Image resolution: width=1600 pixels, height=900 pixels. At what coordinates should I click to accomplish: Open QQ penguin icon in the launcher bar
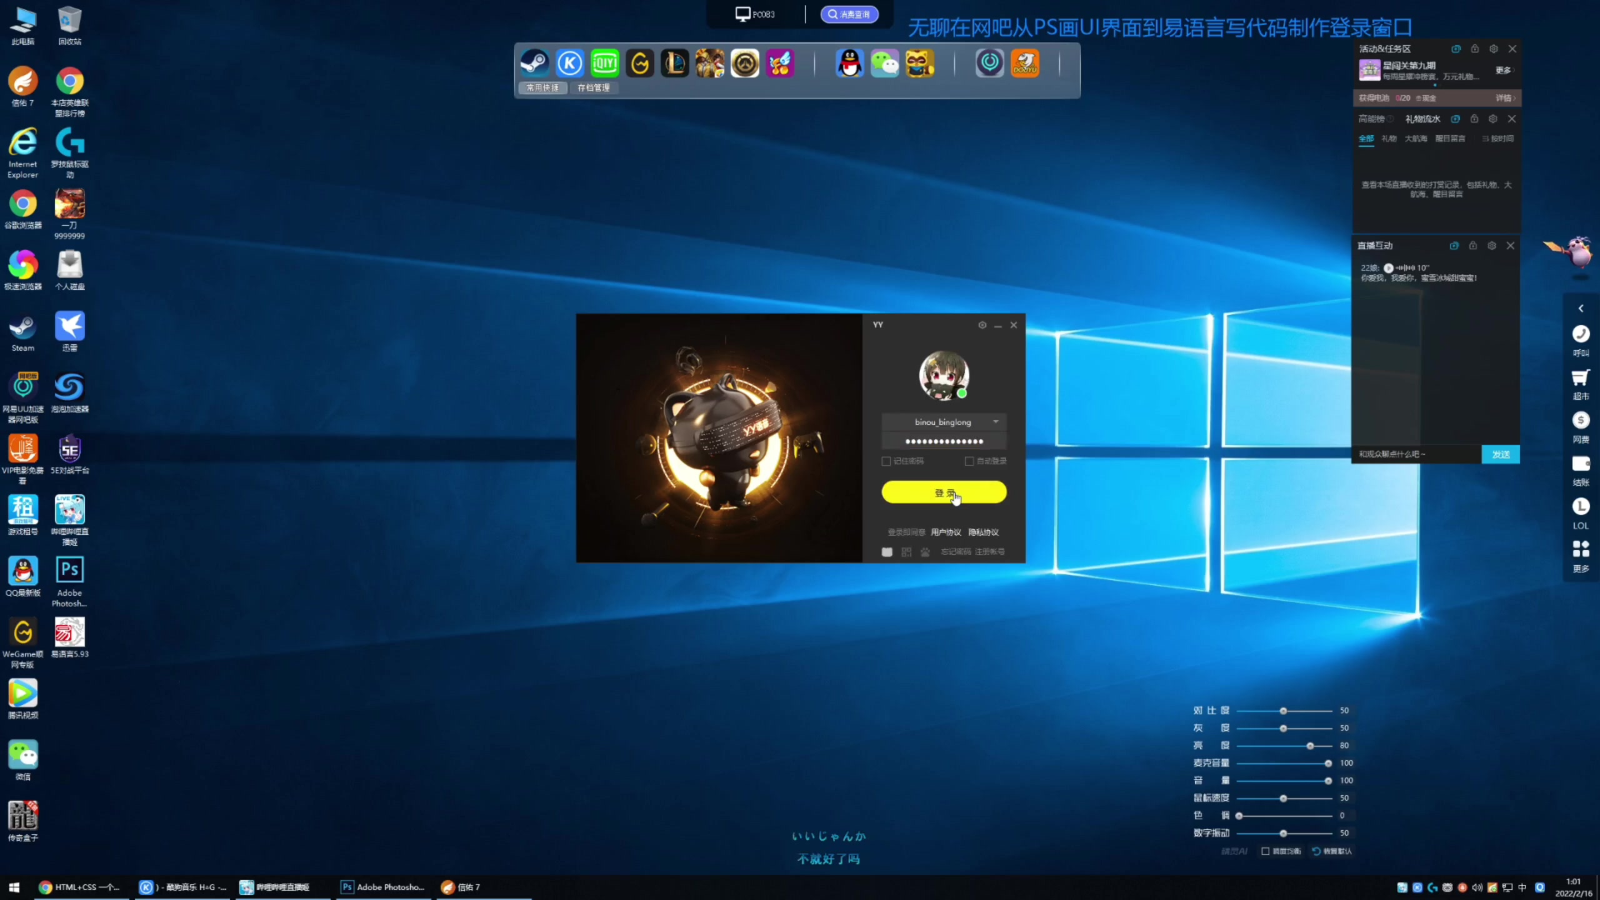(850, 63)
